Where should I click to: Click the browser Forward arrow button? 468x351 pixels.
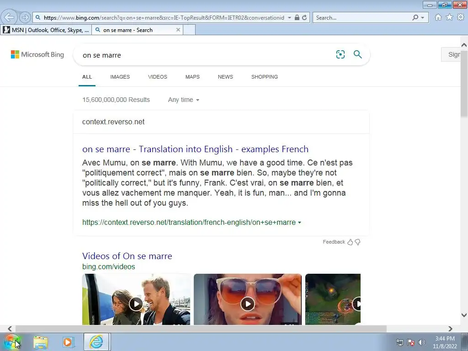click(25, 17)
